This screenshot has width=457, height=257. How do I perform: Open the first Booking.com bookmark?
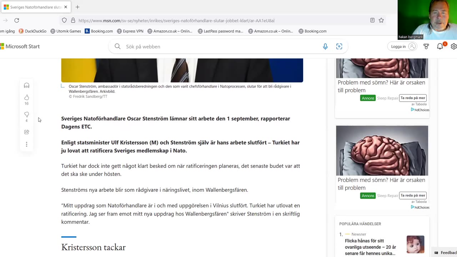tap(99, 31)
